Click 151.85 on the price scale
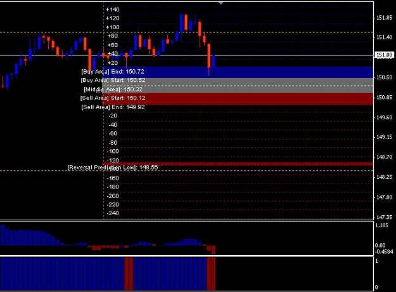Viewport: 396px width, 292px height. 385,18
